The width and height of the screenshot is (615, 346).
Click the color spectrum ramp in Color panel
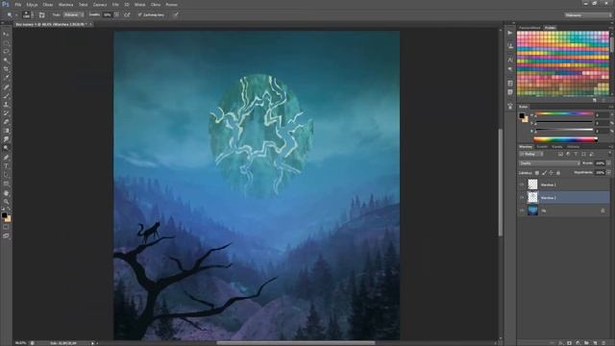(565, 138)
